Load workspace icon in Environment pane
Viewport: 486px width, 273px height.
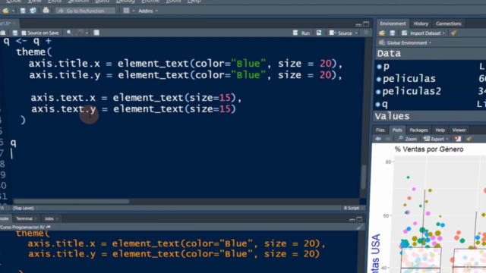point(382,33)
